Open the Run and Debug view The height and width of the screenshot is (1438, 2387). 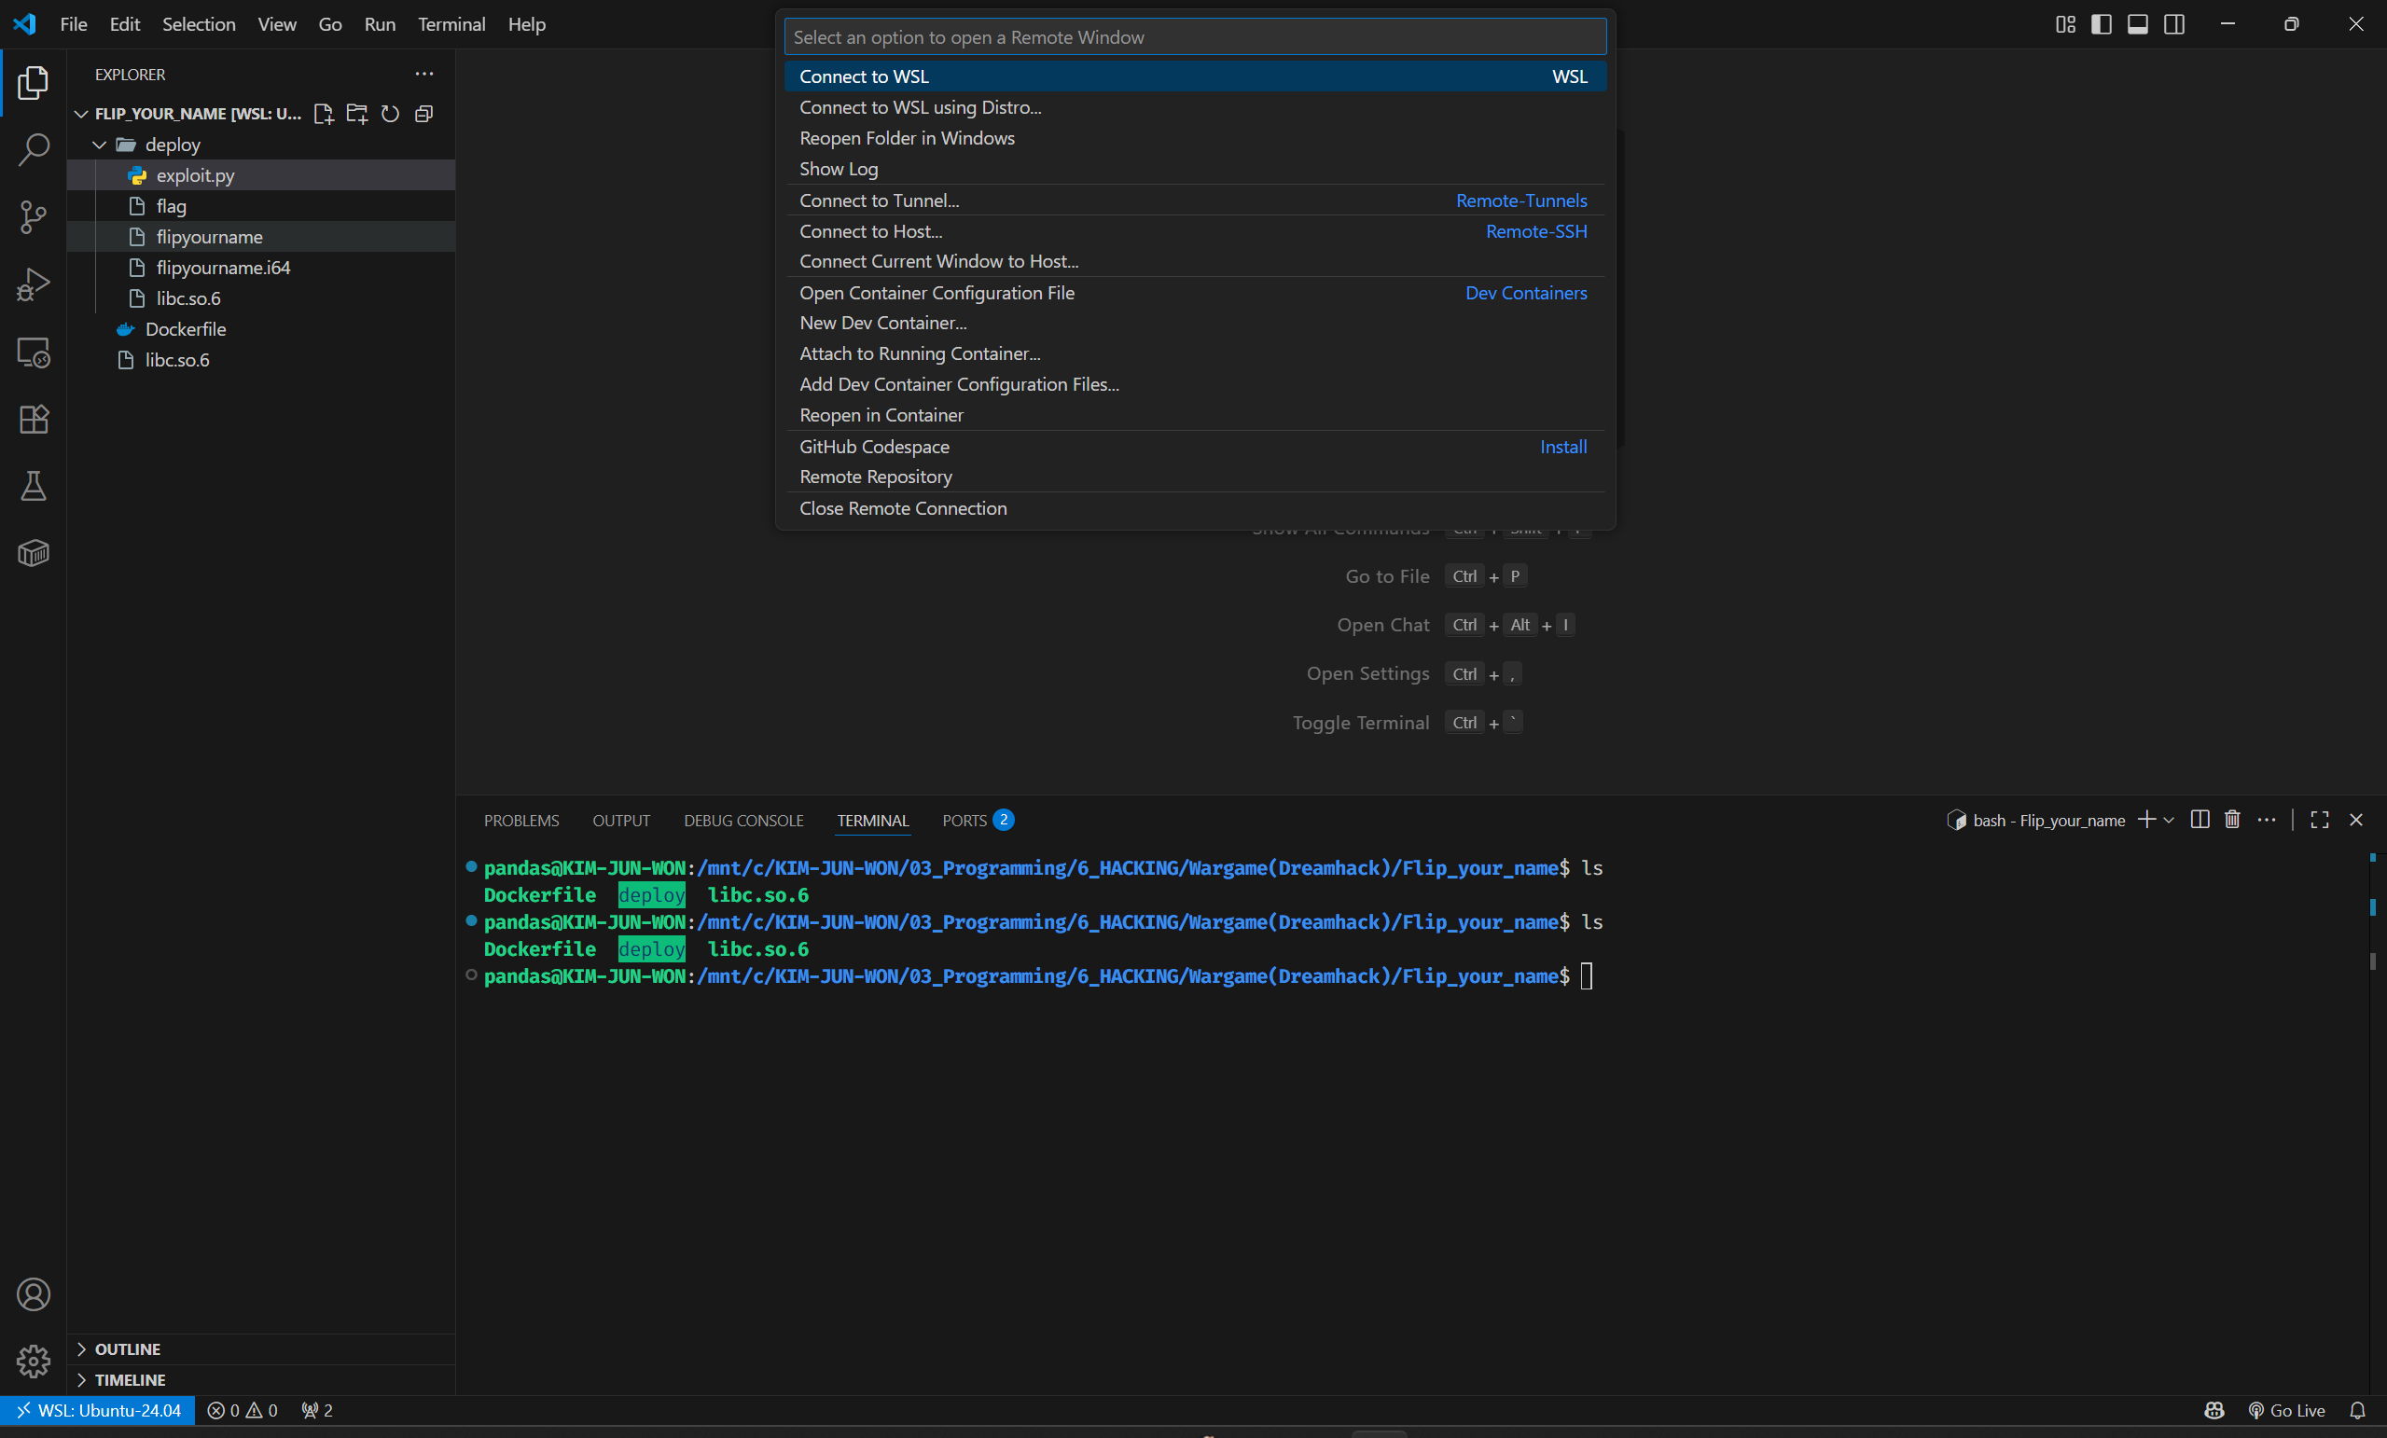click(33, 284)
